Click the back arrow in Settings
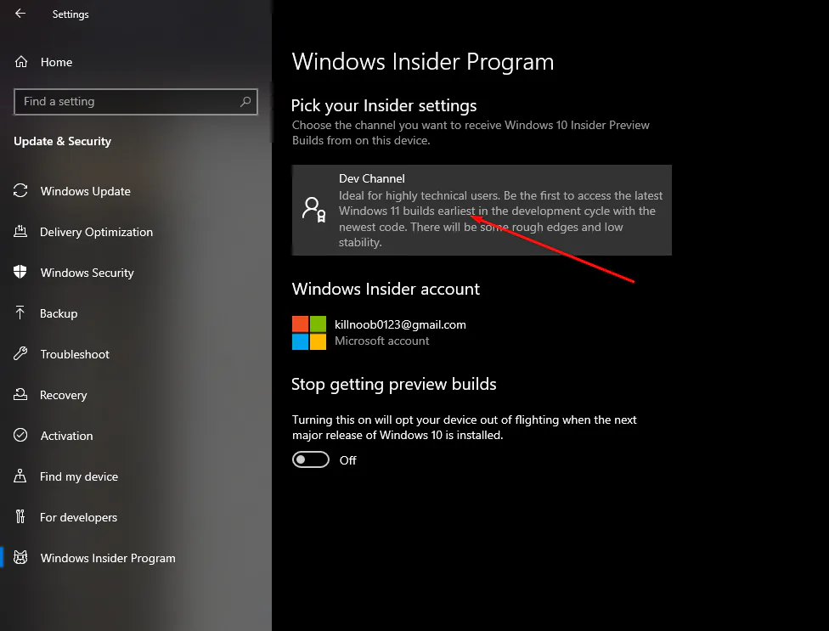The width and height of the screenshot is (829, 631). tap(20, 14)
